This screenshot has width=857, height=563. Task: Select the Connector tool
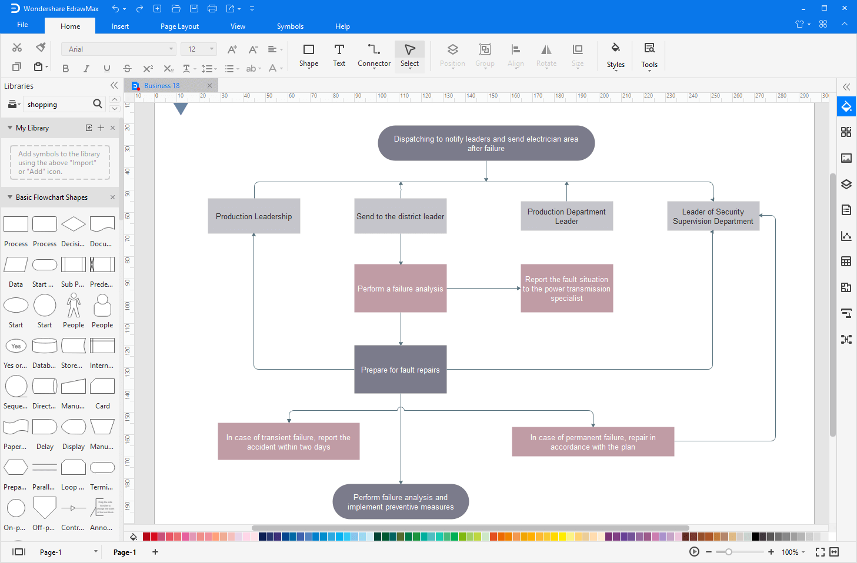374,56
